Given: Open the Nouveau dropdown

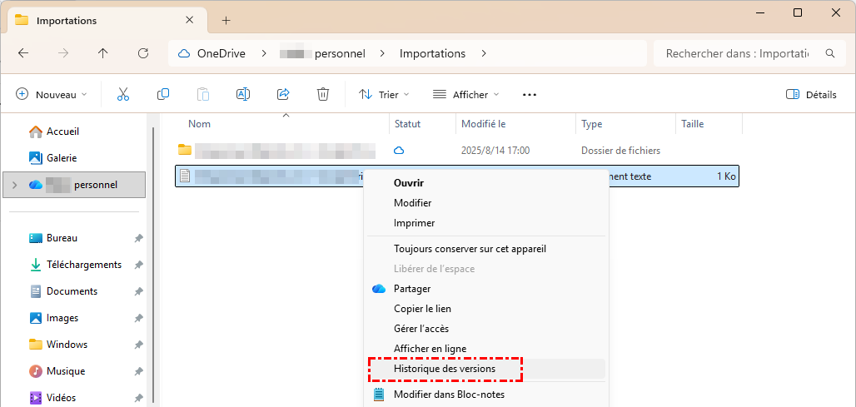Looking at the screenshot, I should click(52, 95).
